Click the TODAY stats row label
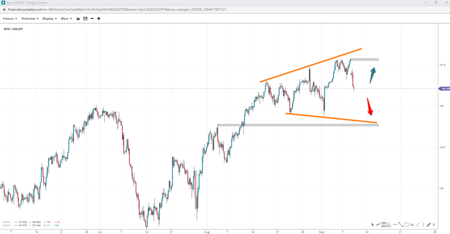The height and width of the screenshot is (234, 450). (7, 222)
